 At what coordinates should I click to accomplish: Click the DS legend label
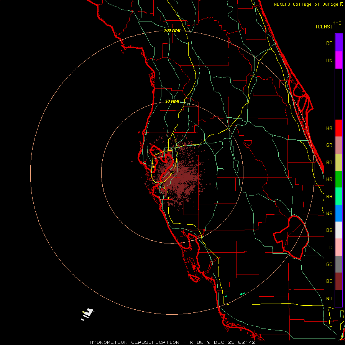(x=329, y=230)
